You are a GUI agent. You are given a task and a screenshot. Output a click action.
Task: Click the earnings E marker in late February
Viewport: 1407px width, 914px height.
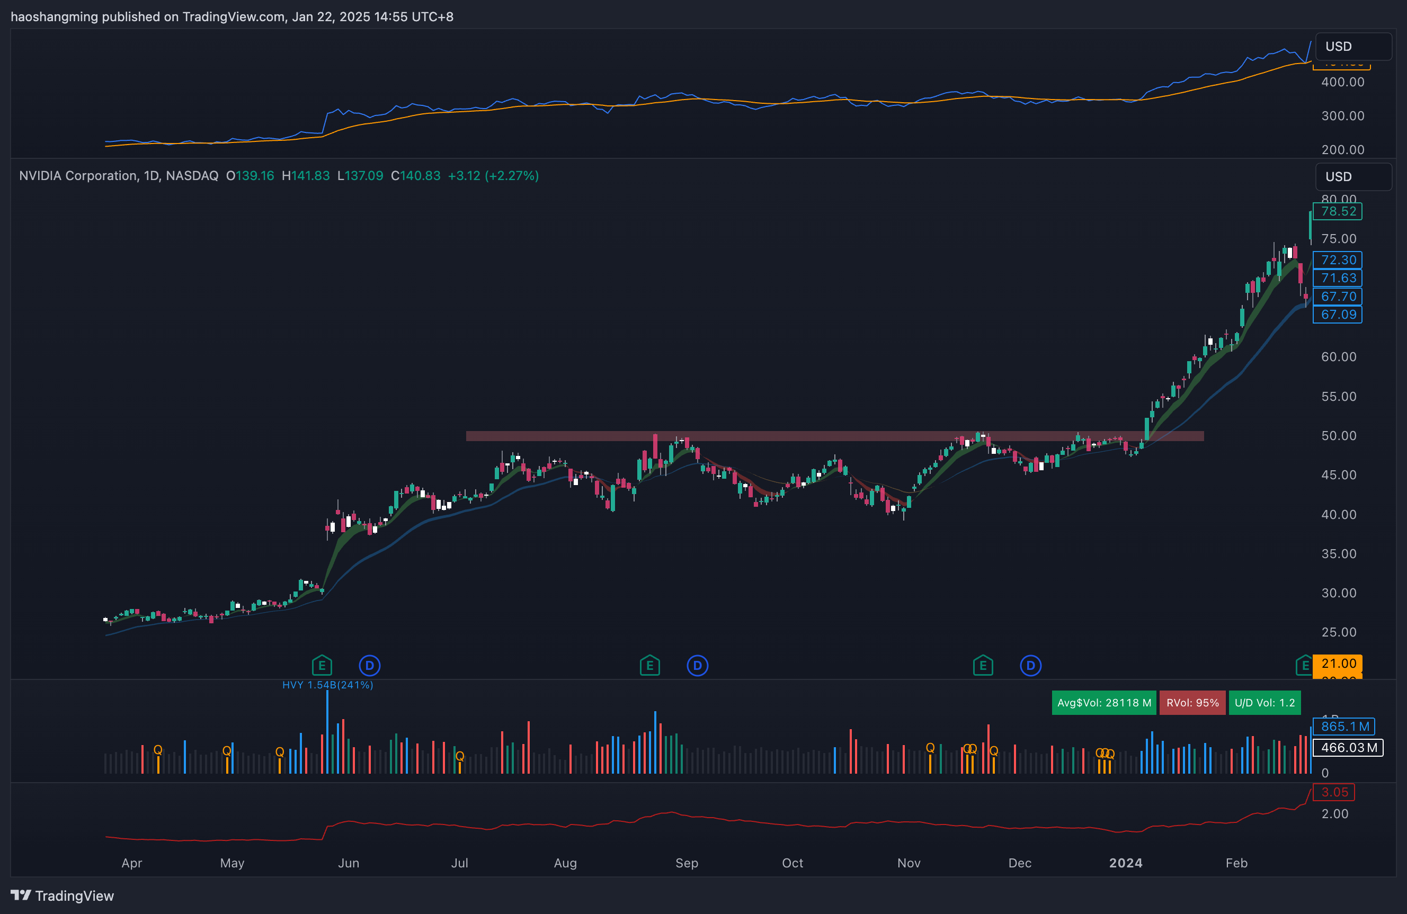coord(1304,666)
